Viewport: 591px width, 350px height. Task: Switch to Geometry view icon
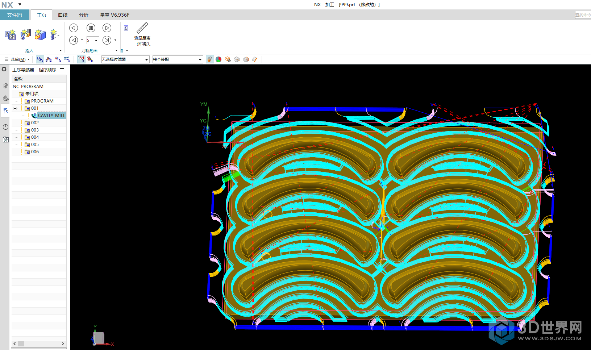(58, 59)
